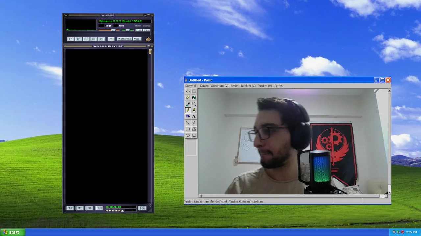The height and width of the screenshot is (236, 421).
Task: Click the Winamp volume slider handle
Action: point(113,30)
